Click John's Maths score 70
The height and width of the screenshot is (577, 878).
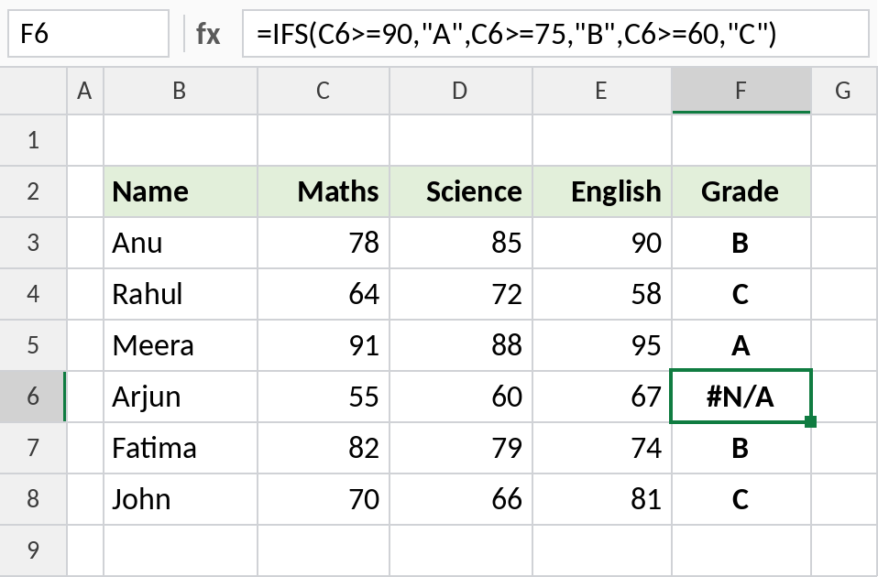coord(324,499)
